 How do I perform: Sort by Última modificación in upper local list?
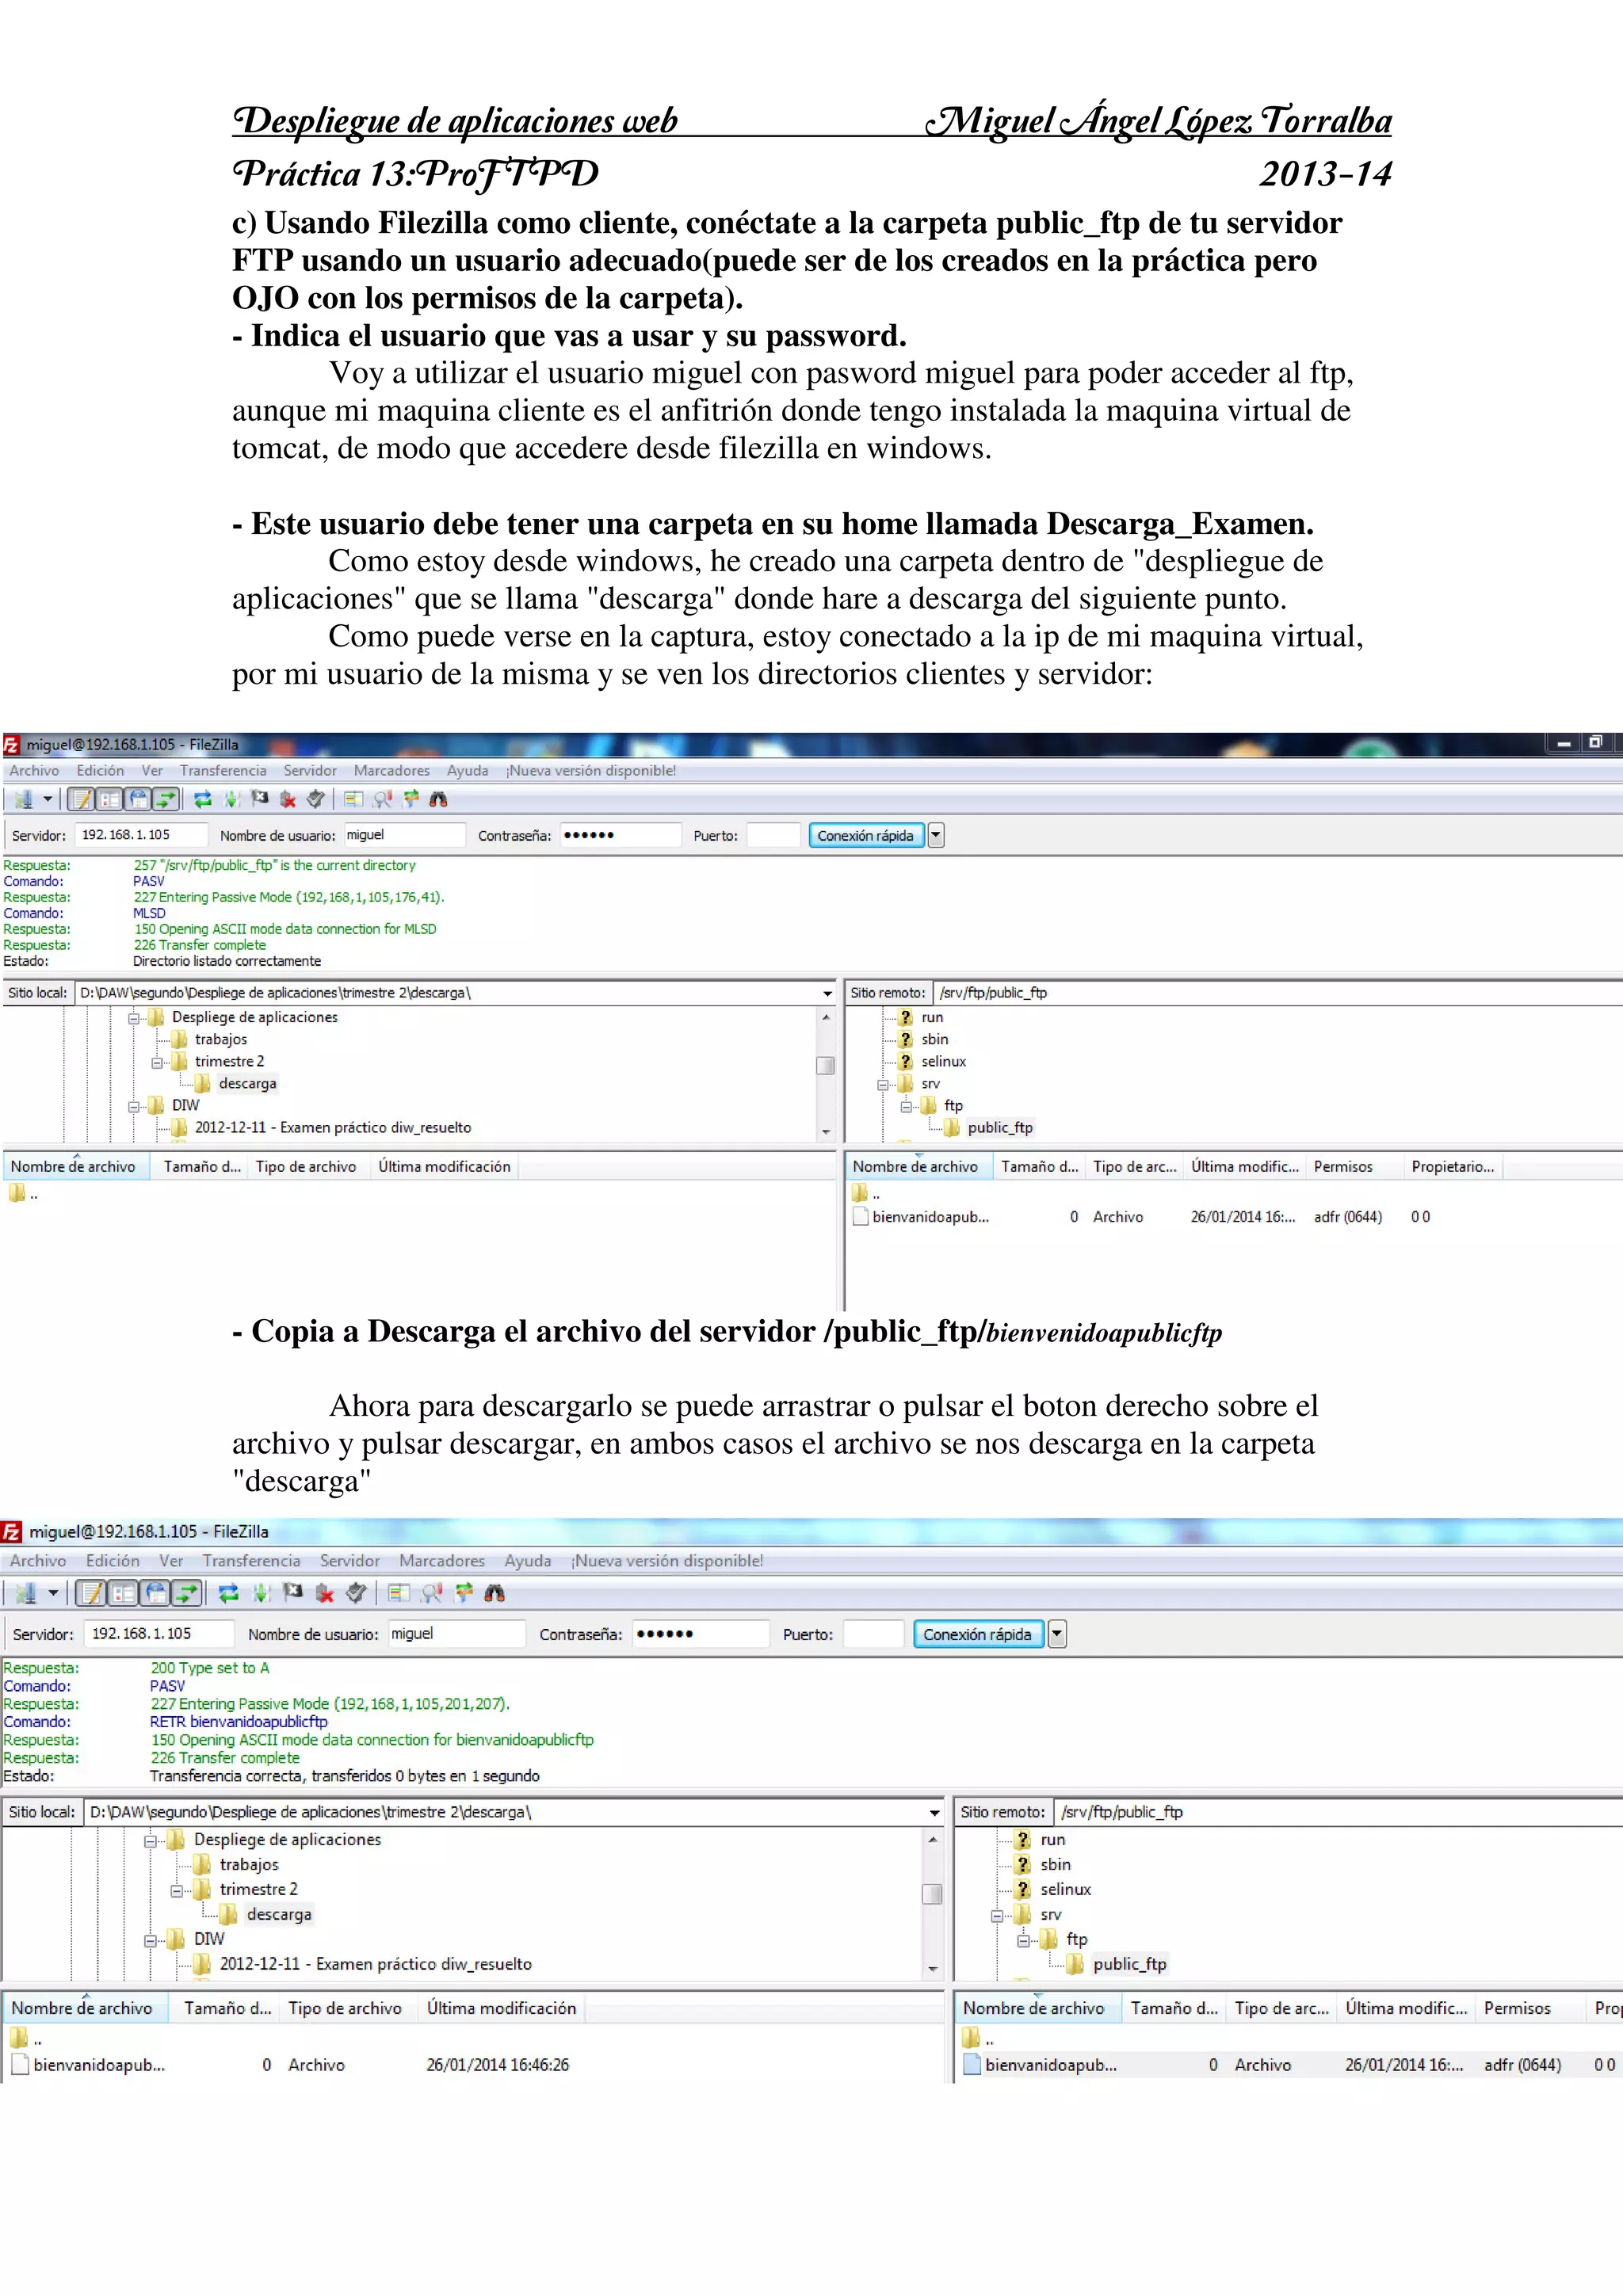(x=444, y=1166)
